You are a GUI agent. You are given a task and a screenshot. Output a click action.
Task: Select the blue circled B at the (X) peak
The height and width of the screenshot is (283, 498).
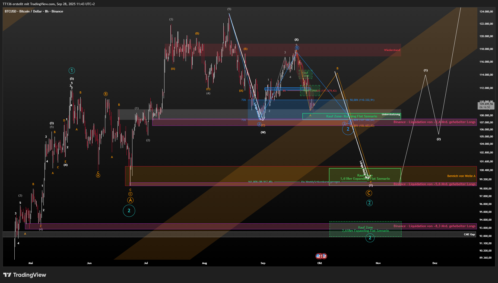297,48
